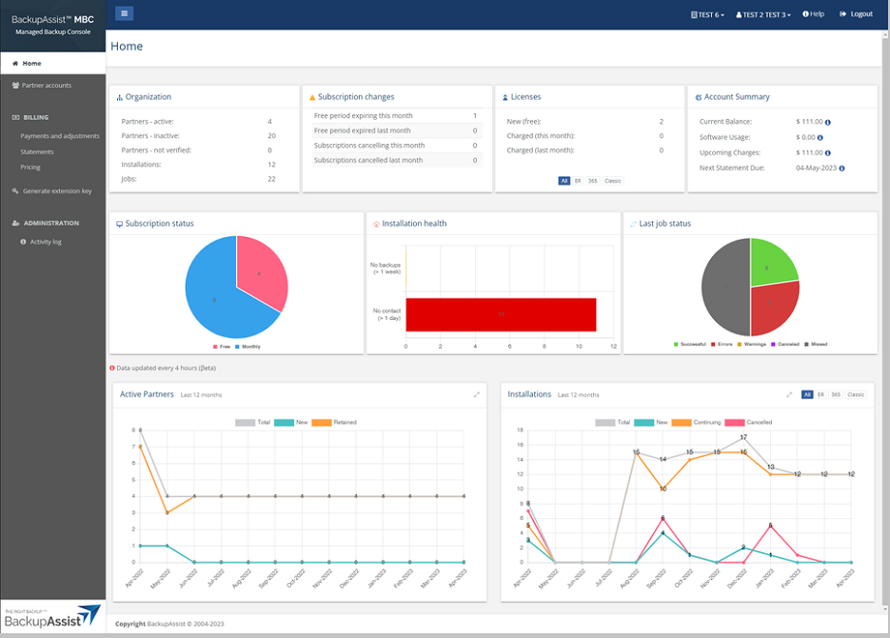Click the Logout icon in the top bar
The height and width of the screenshot is (638, 890).
click(843, 14)
